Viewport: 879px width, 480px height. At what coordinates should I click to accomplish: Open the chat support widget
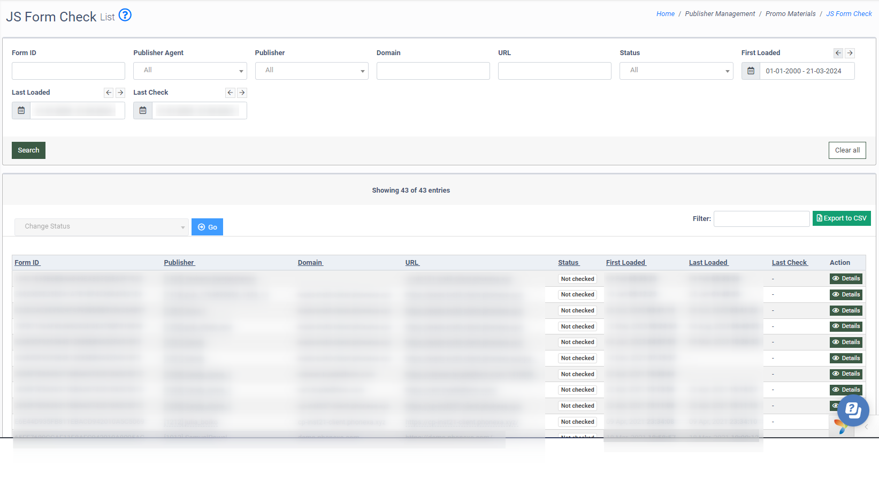[x=853, y=410]
